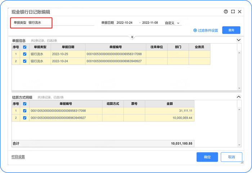Viewport: 252px width, 173px height.
Task: Click the help question mark icon
Action: (226, 11)
